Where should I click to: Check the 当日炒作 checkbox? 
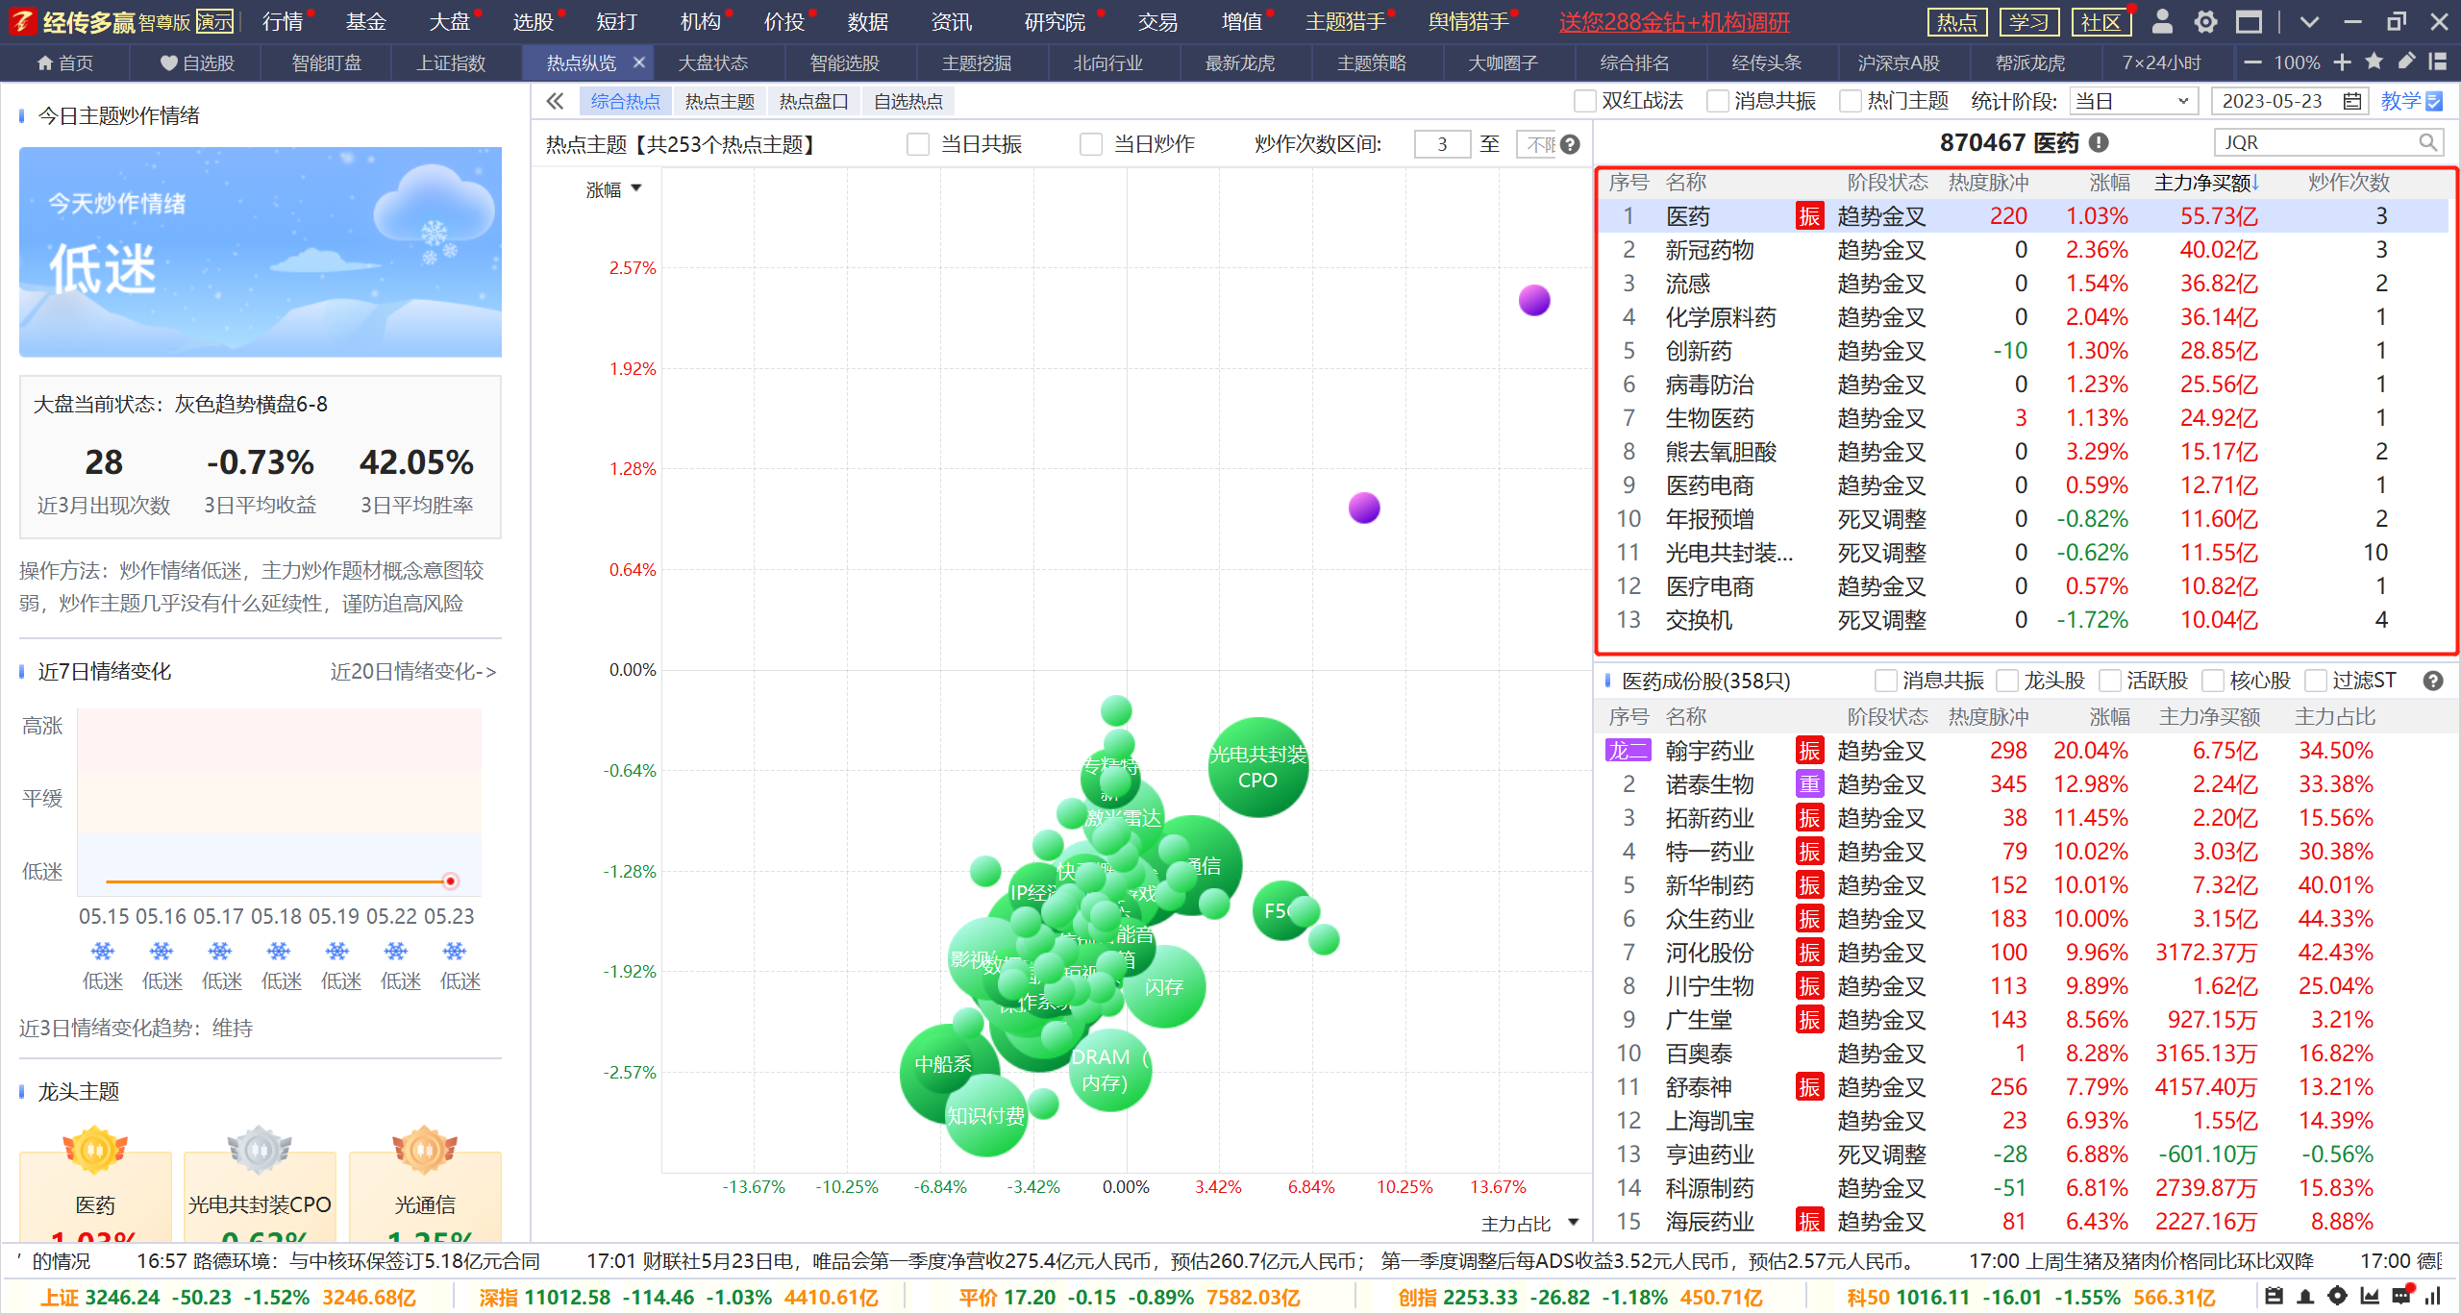1091,144
